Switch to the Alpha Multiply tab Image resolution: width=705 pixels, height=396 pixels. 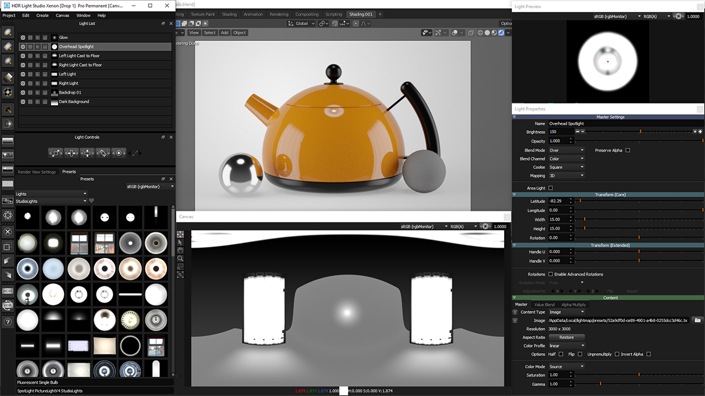[x=573, y=304]
